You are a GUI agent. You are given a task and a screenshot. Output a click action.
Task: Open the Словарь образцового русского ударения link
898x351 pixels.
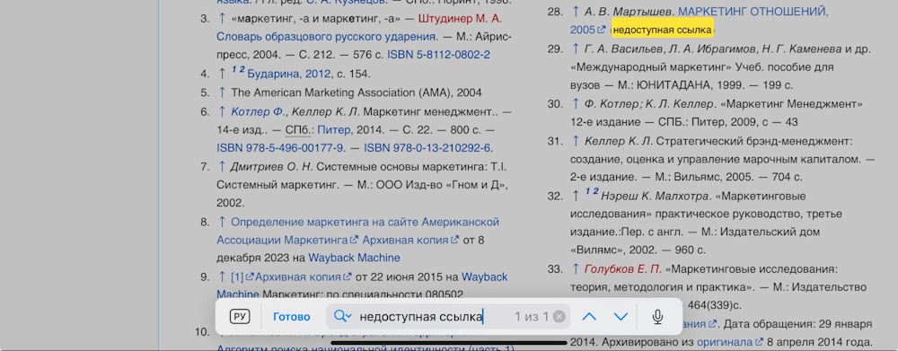click(327, 37)
